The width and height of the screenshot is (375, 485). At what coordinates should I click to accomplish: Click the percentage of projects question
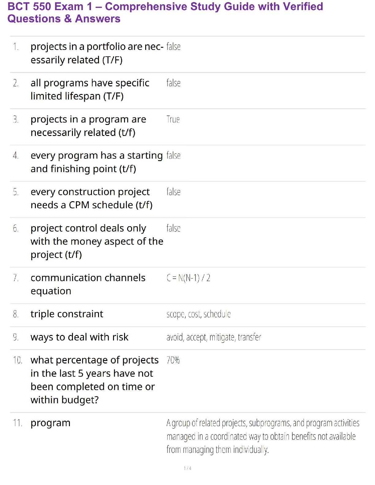94,380
